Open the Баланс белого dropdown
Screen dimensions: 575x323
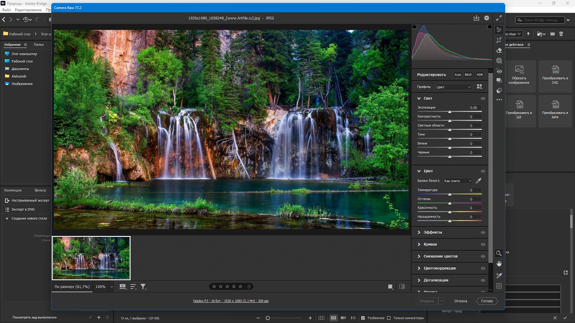tap(458, 181)
